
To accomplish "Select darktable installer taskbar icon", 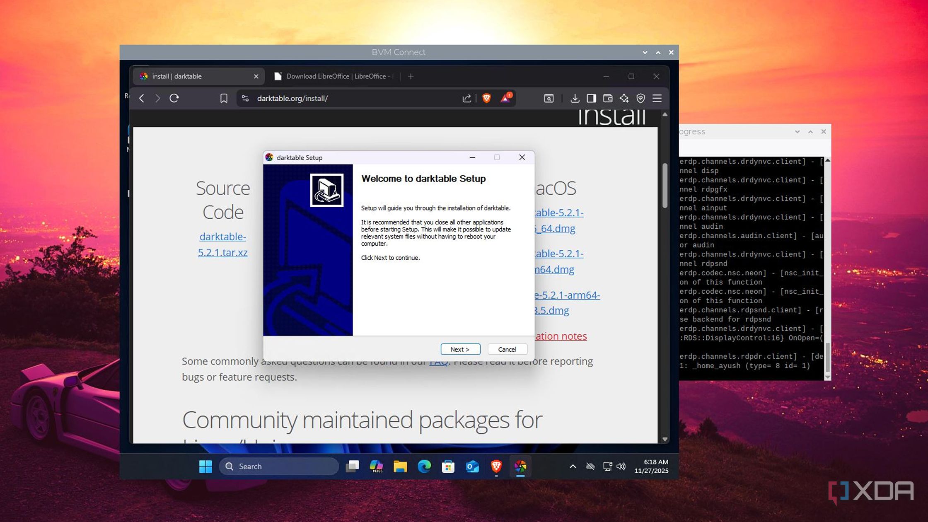I will coord(520,466).
